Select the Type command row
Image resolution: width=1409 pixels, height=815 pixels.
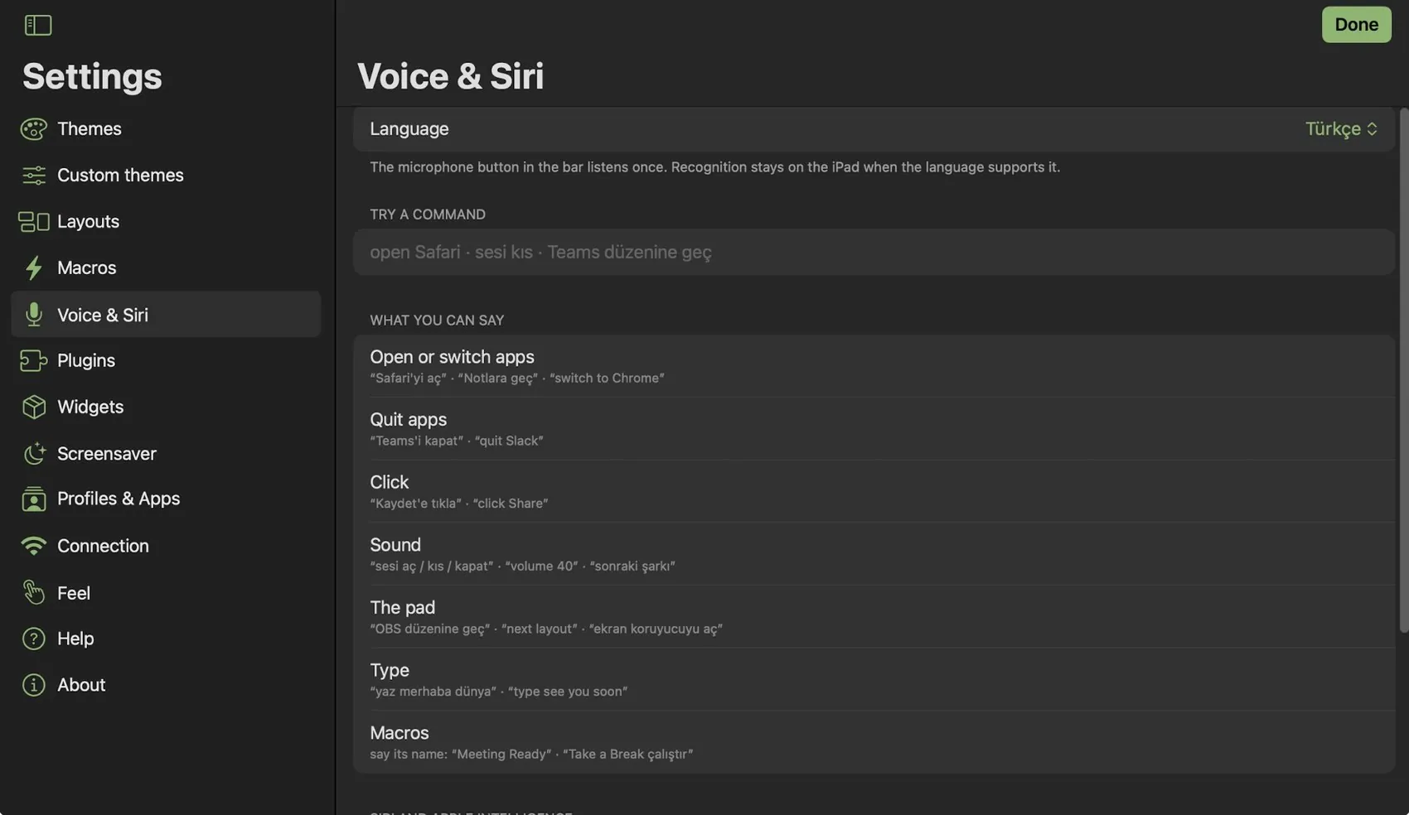tap(874, 679)
